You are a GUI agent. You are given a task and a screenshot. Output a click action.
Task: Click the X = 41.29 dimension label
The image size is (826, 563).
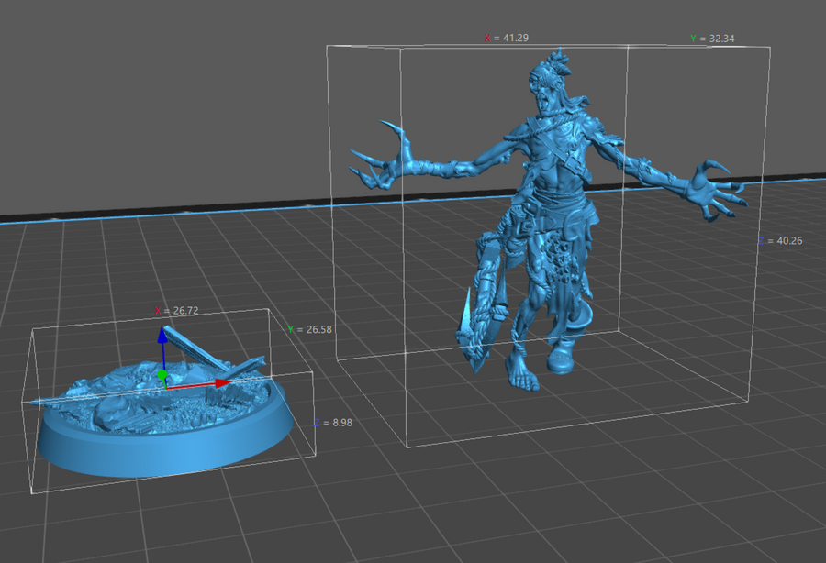click(506, 39)
